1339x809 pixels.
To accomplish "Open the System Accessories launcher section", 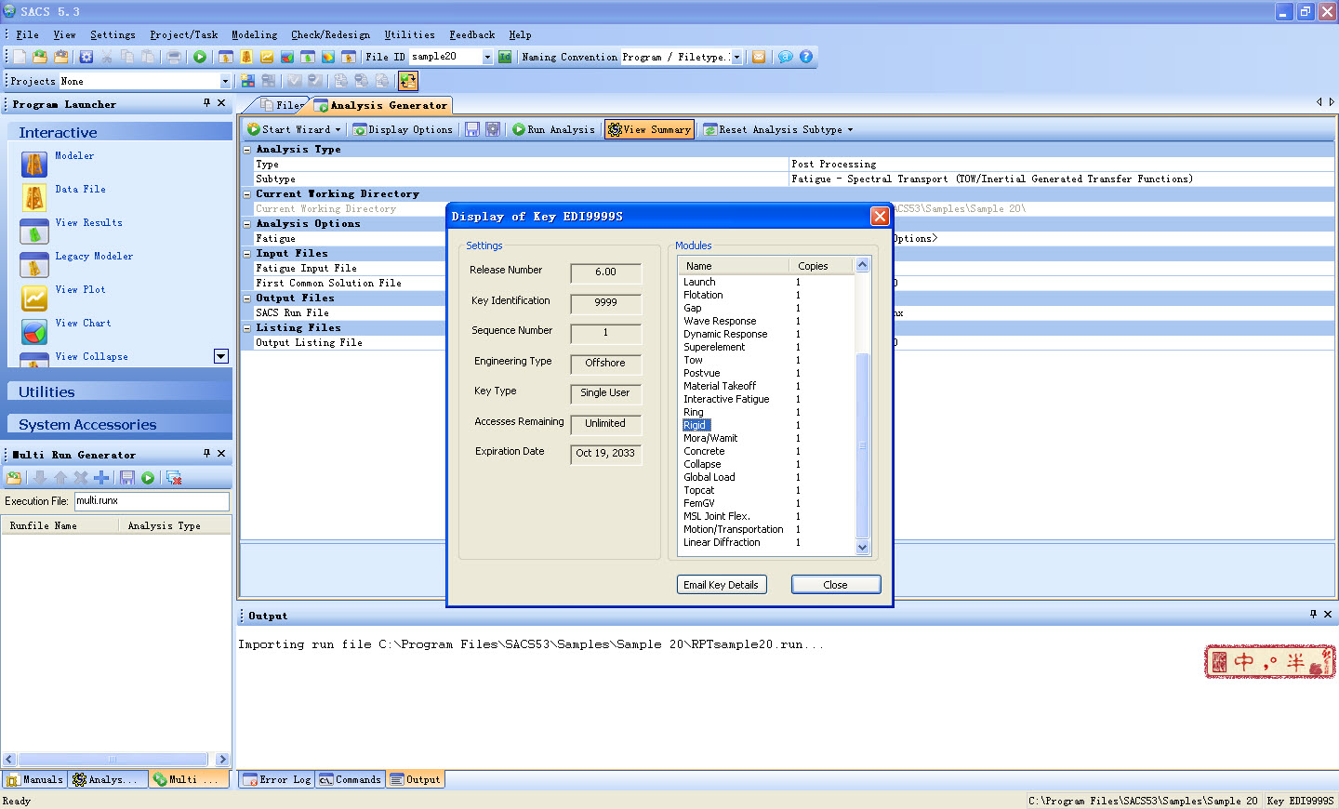I will click(119, 425).
